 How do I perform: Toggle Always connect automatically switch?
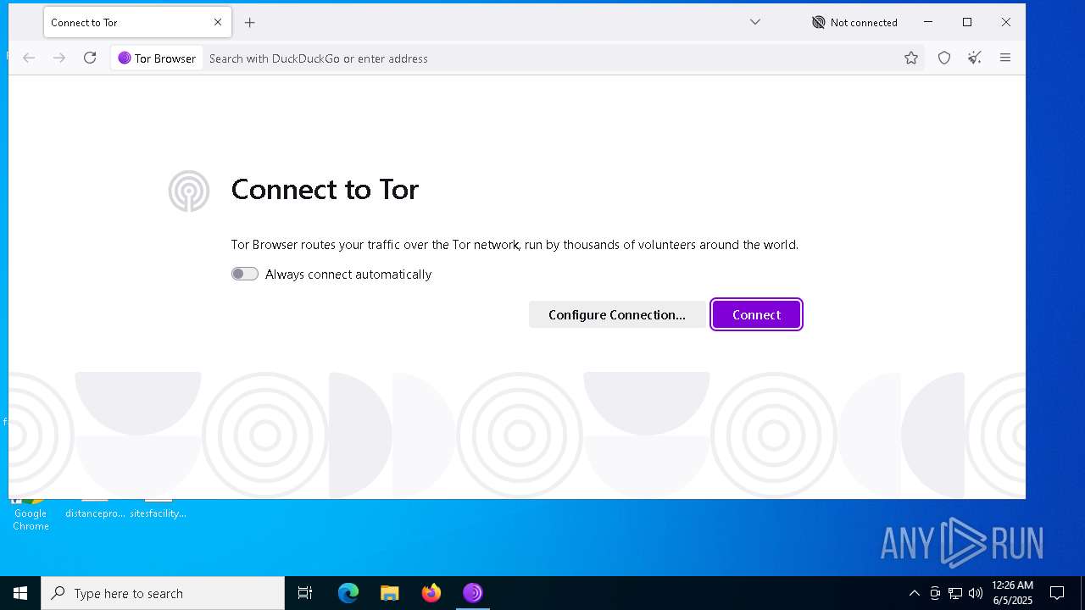click(x=245, y=274)
